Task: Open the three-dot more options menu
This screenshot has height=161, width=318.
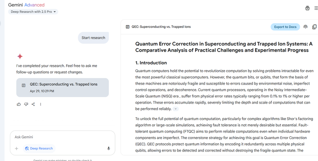Action: point(41,104)
